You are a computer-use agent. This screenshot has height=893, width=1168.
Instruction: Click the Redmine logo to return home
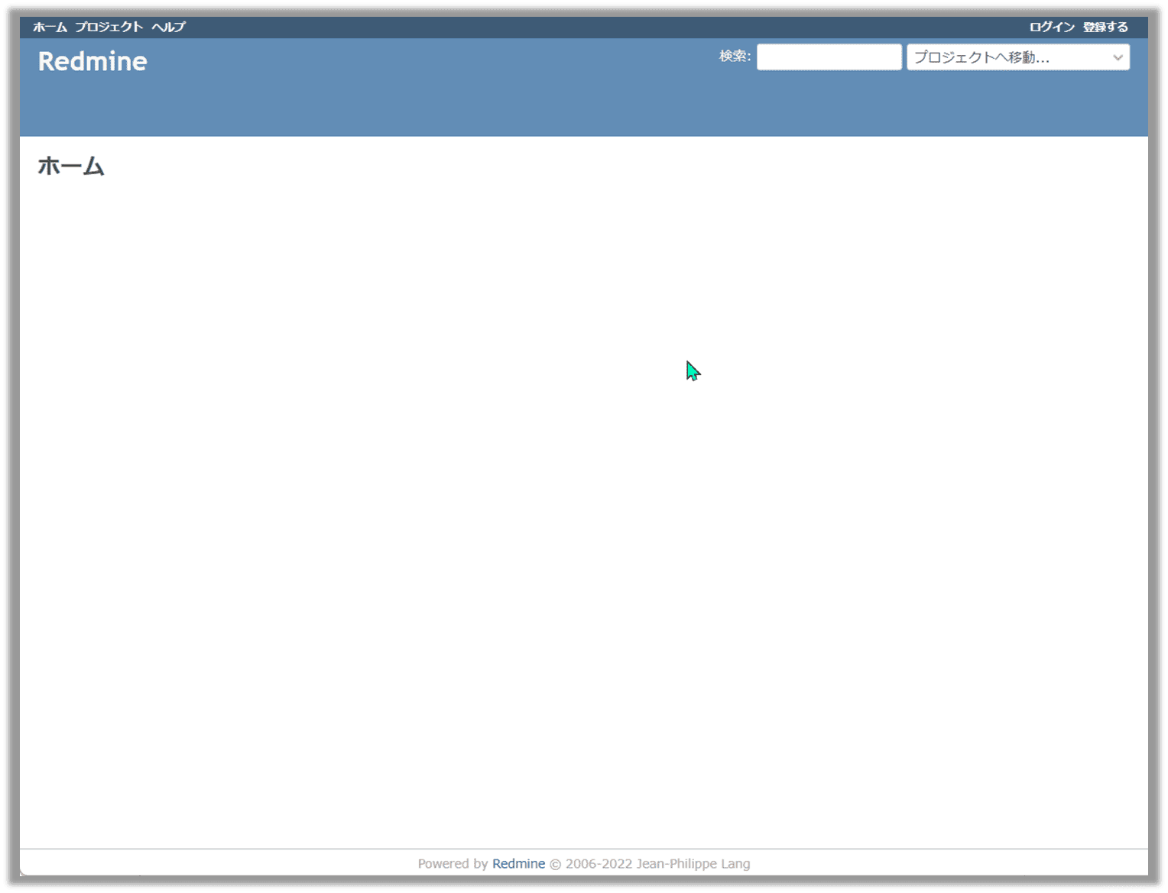(x=92, y=61)
